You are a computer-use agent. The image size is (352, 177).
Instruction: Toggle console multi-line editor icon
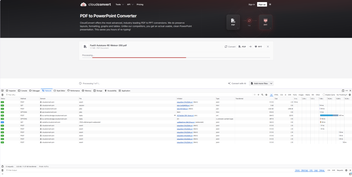[350, 174]
